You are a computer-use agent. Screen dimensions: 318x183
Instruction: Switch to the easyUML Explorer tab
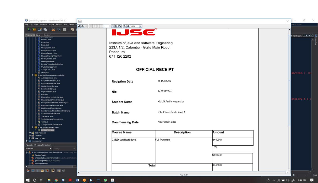(44, 145)
